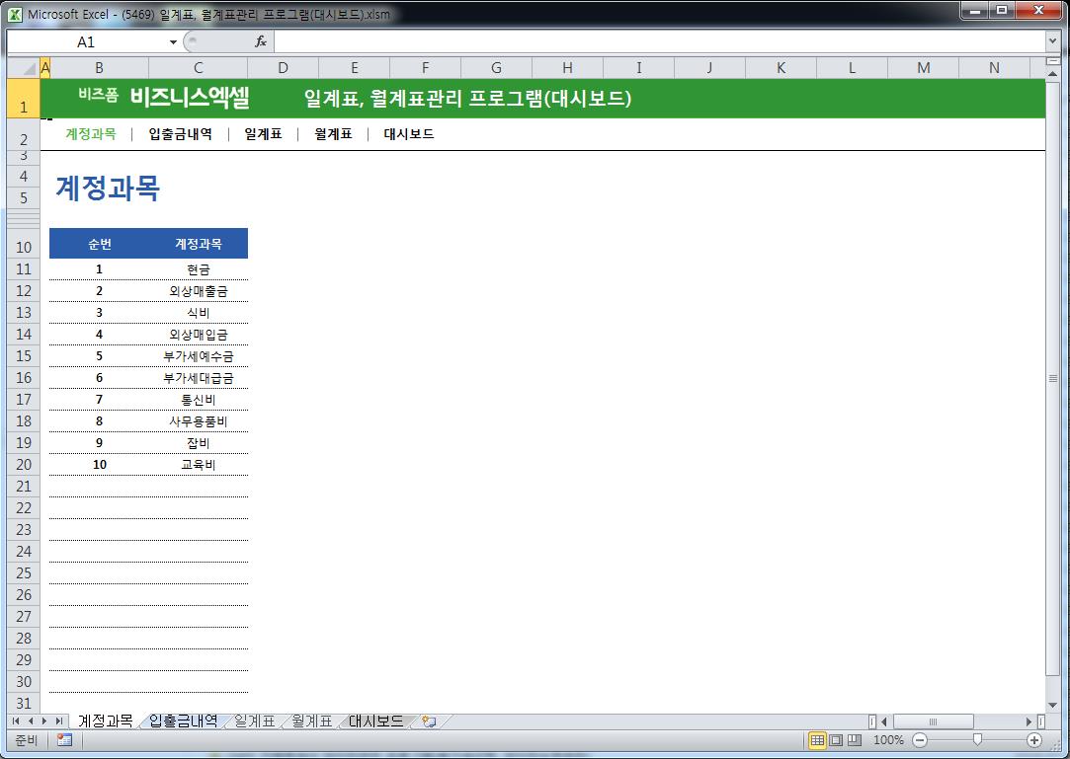1070x759 pixels.
Task: Switch to the 대시보드 sheet tab
Action: (x=376, y=721)
